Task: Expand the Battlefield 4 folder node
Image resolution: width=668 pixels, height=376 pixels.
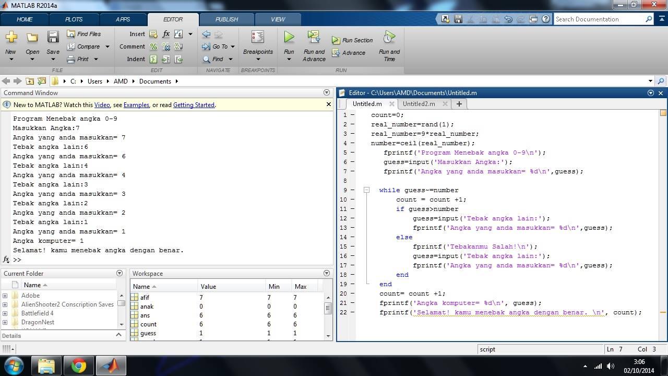Action: pyautogui.click(x=5, y=313)
